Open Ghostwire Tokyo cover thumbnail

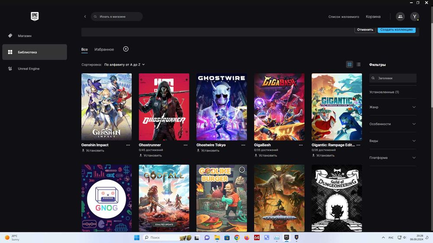click(x=221, y=107)
